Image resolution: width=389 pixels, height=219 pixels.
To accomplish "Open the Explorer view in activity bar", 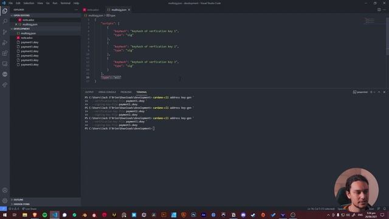I will [x=5, y=11].
